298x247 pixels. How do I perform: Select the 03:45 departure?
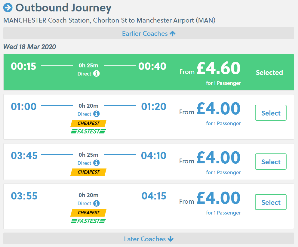tap(271, 162)
